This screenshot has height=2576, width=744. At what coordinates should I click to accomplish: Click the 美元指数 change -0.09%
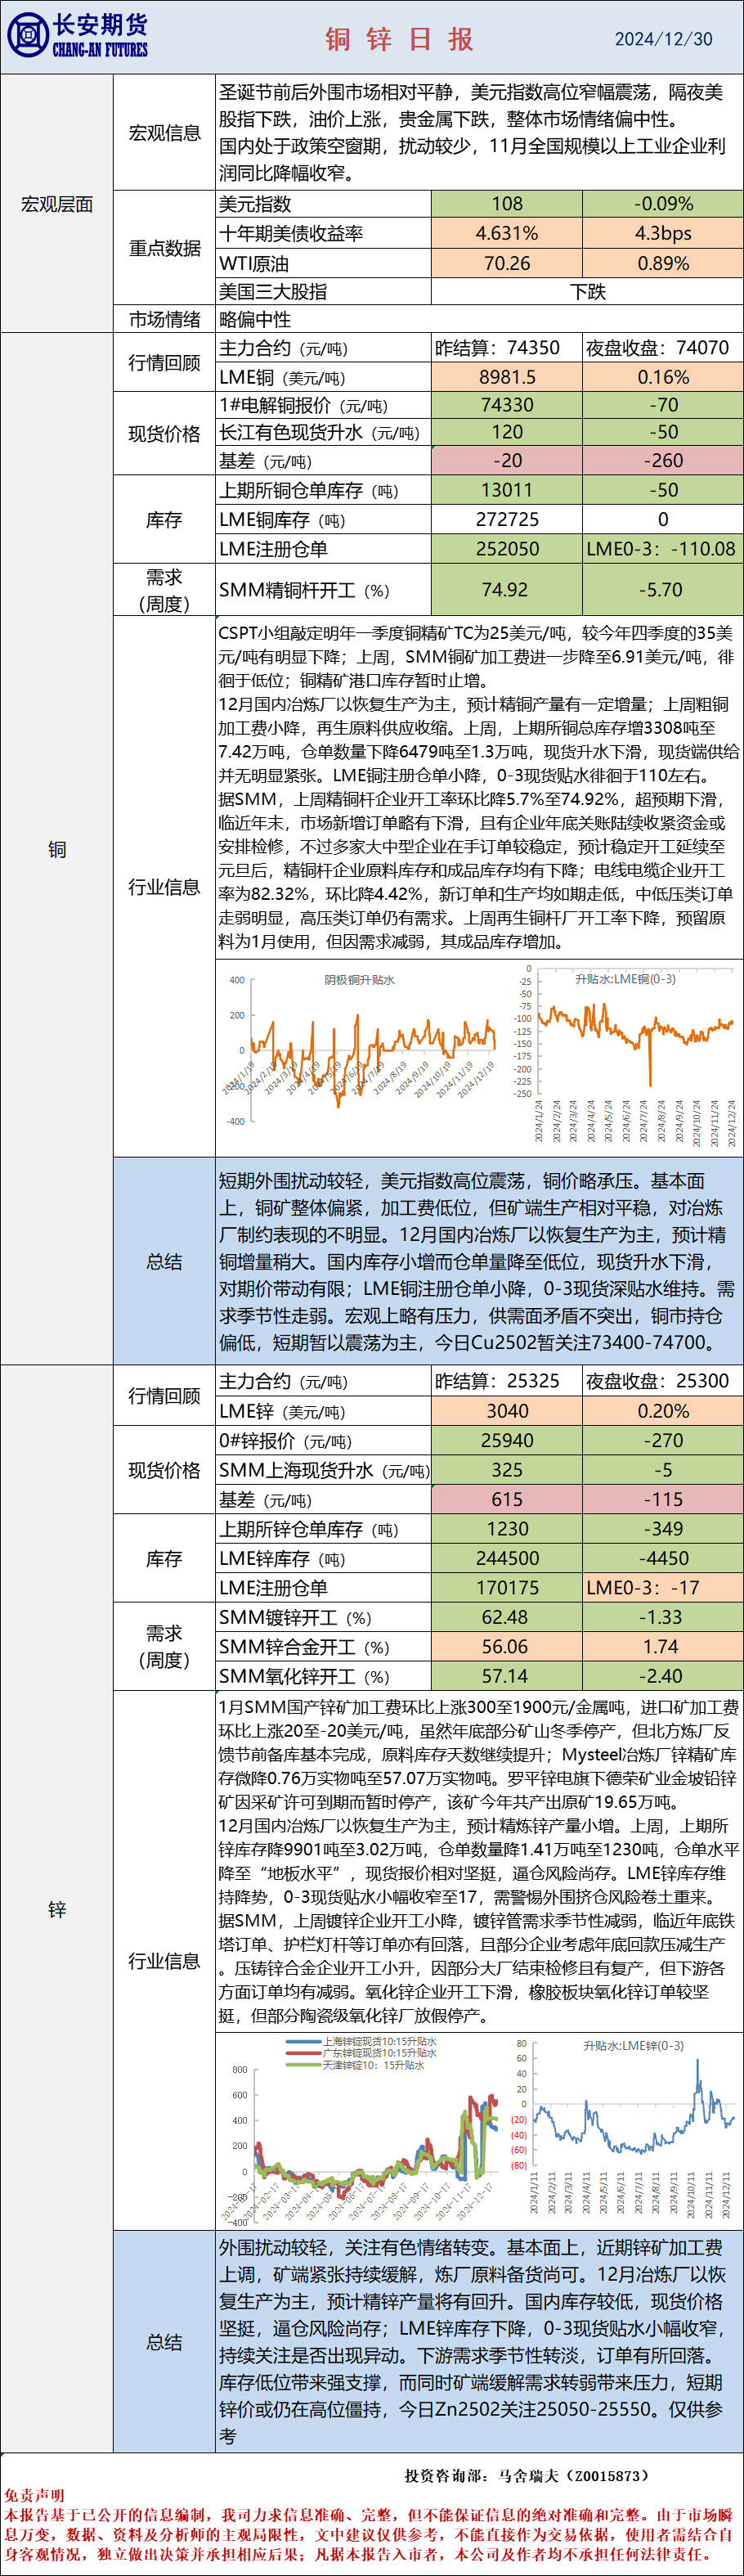[x=663, y=204]
